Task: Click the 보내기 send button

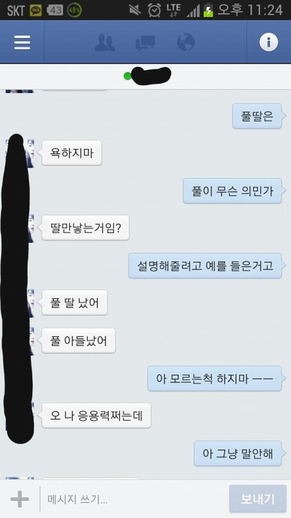Action: (258, 499)
